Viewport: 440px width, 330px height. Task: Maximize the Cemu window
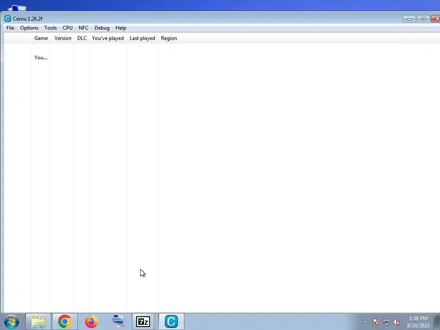pos(423,19)
